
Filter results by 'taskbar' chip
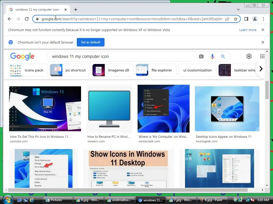238,70
